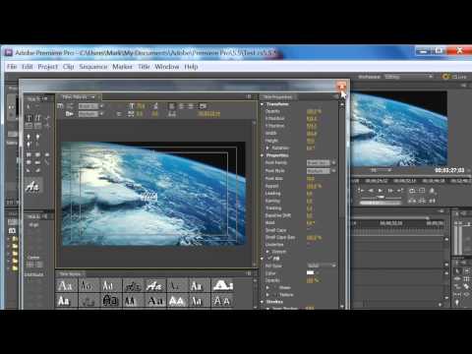The image size is (472, 354).
Task: Click the Program monitor timecode 00;03;27;03
Action: 449,170
